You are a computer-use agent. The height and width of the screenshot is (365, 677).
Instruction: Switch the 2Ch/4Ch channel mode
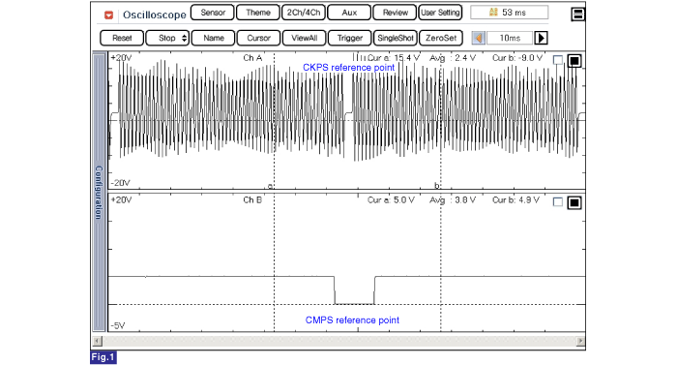click(304, 13)
